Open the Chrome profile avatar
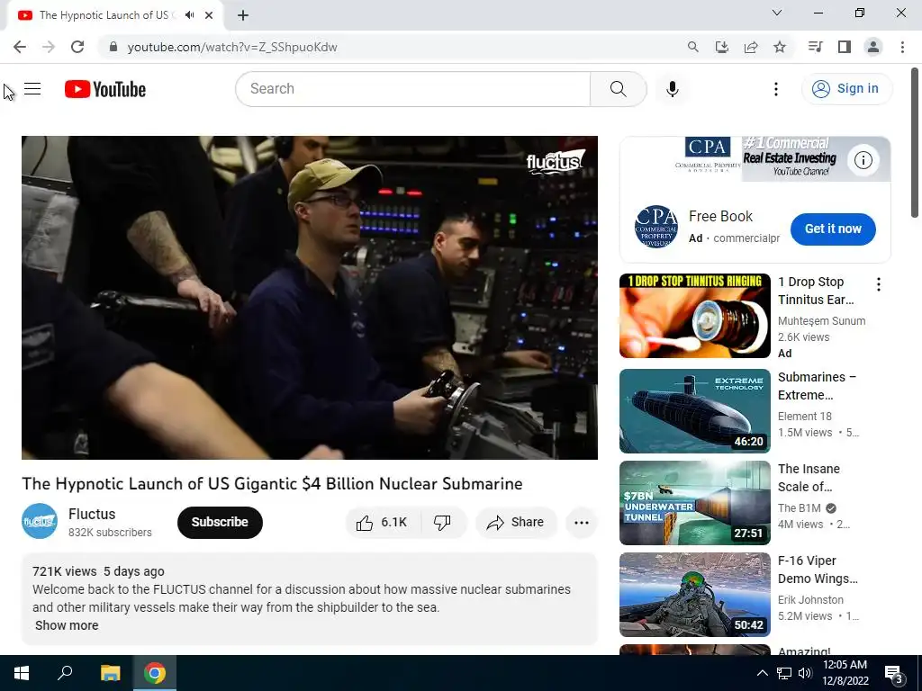Screen dimensions: 922x691 click(x=873, y=47)
